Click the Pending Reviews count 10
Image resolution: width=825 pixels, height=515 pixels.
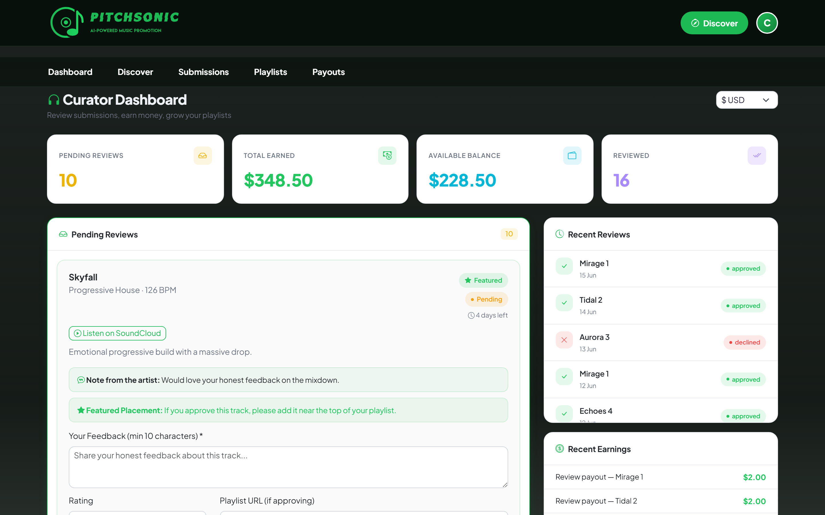point(68,180)
